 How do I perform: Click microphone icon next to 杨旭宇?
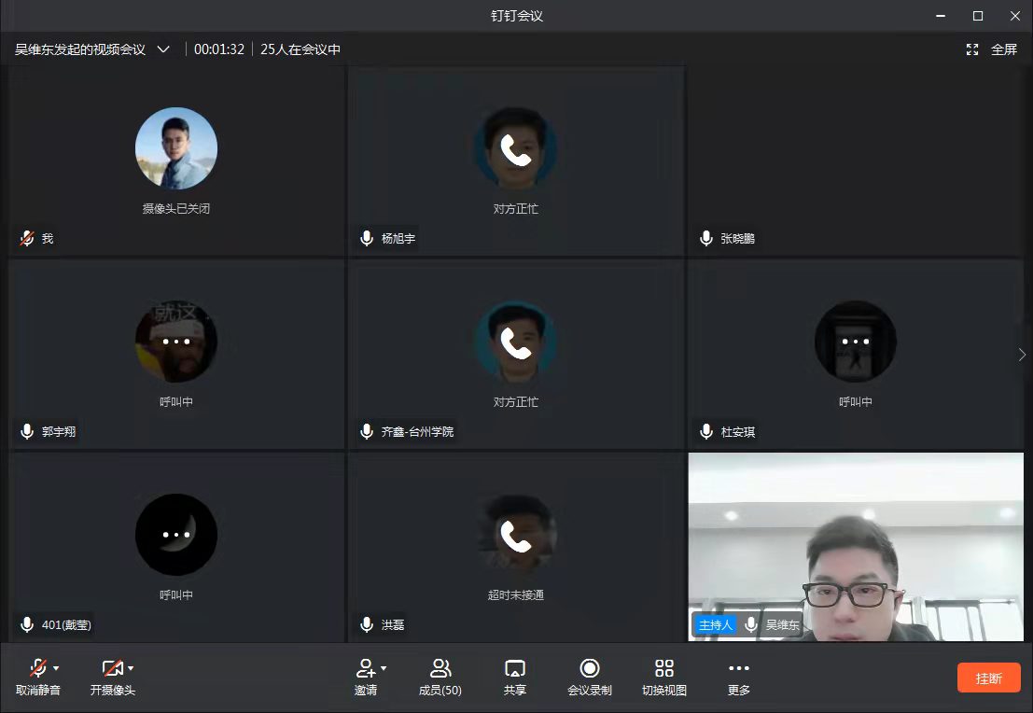[x=367, y=238]
